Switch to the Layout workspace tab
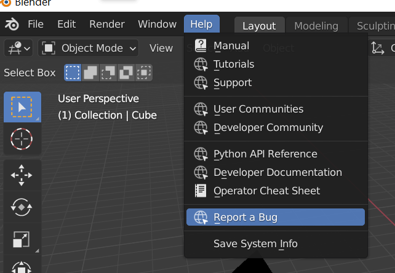The height and width of the screenshot is (273, 395). pos(259,26)
